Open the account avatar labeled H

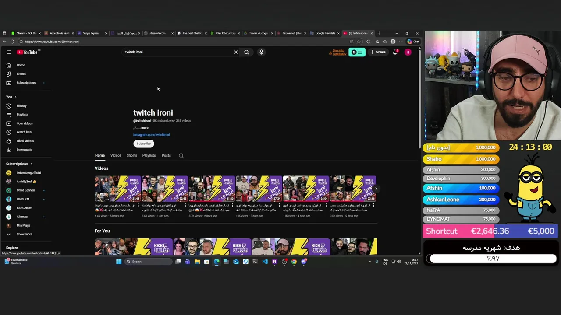408,52
